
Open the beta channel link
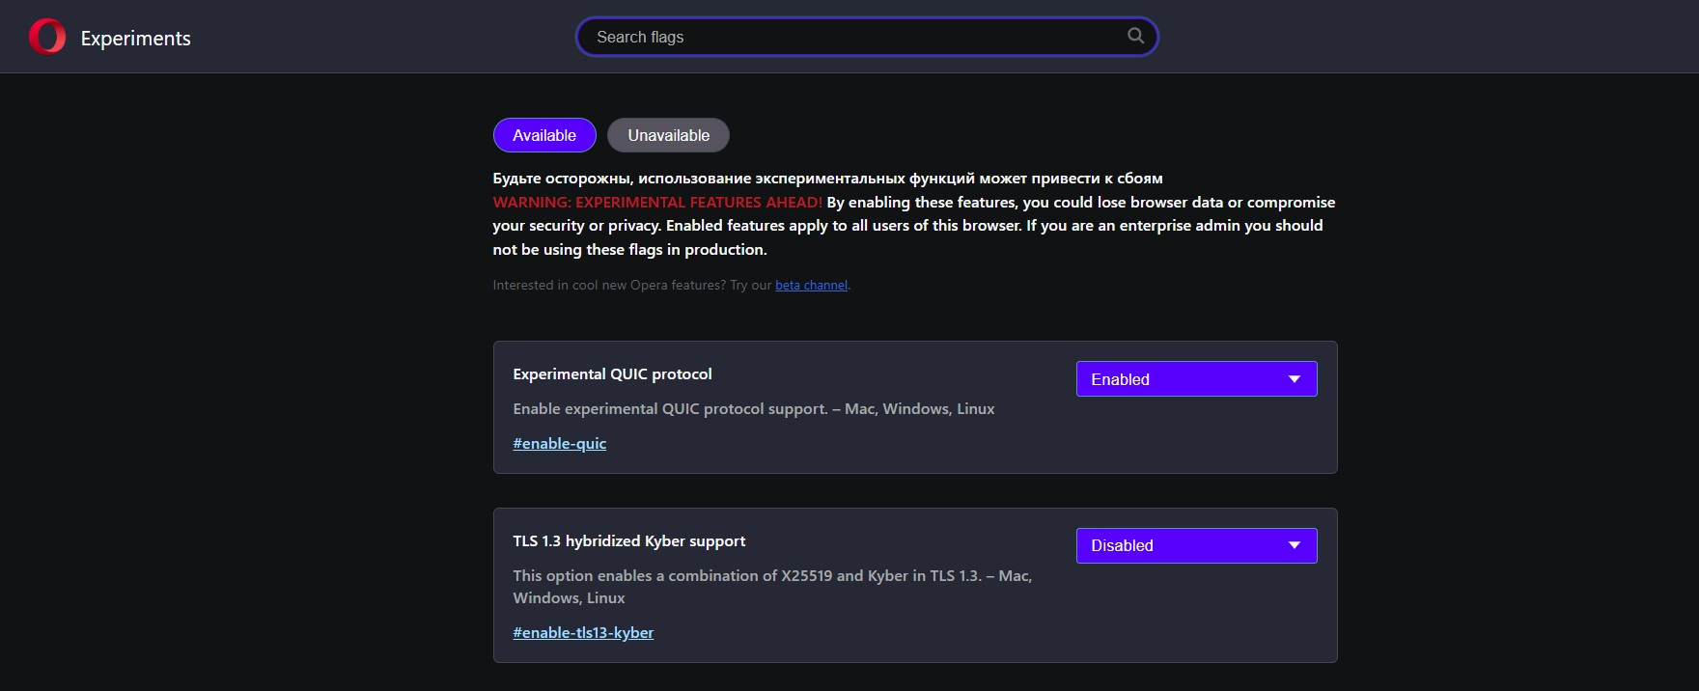click(x=811, y=286)
